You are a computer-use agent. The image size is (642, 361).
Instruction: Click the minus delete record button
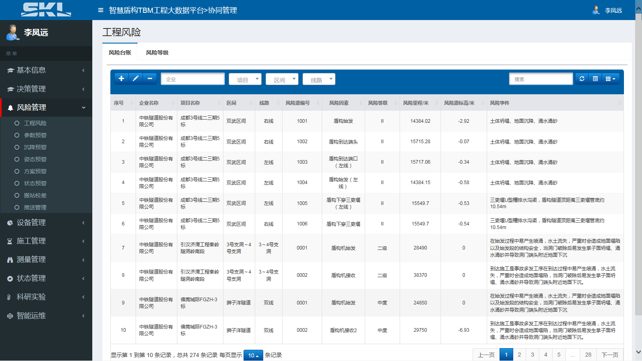click(x=150, y=79)
